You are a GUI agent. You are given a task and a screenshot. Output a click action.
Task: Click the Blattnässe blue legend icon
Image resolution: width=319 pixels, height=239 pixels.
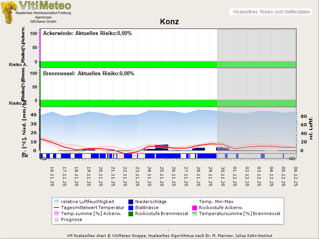point(131,208)
